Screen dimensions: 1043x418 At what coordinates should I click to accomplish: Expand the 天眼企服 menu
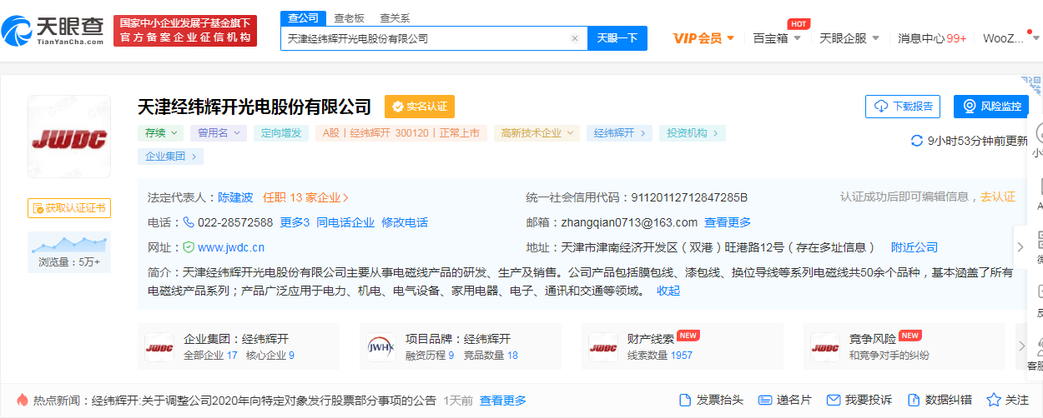pos(850,38)
